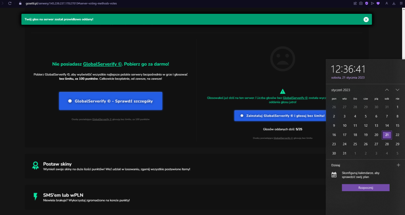Bookmark page with the purple heart icon
The height and width of the screenshot is (215, 405).
[x=378, y=3]
